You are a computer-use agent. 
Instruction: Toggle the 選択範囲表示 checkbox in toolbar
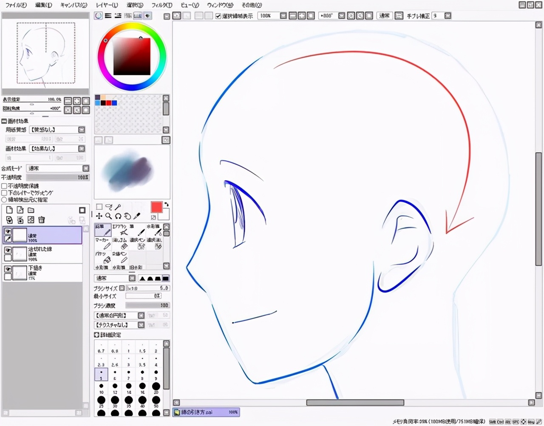pos(218,16)
